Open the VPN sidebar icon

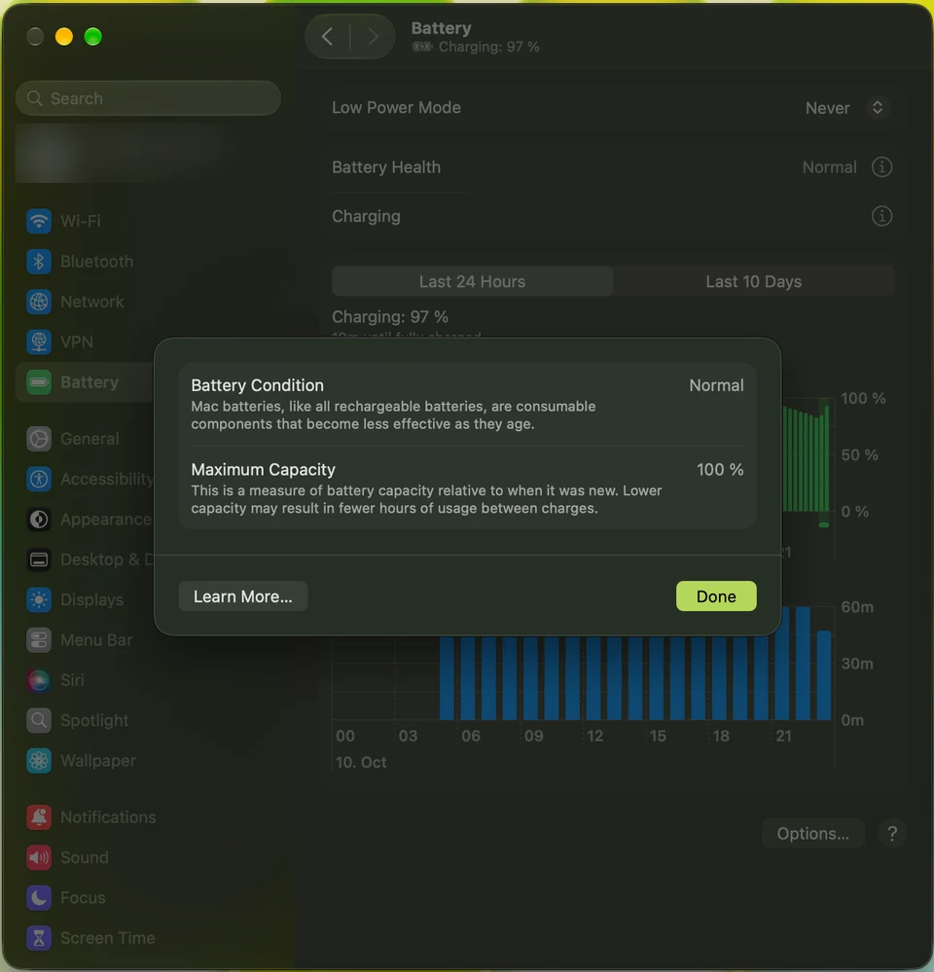pos(38,342)
